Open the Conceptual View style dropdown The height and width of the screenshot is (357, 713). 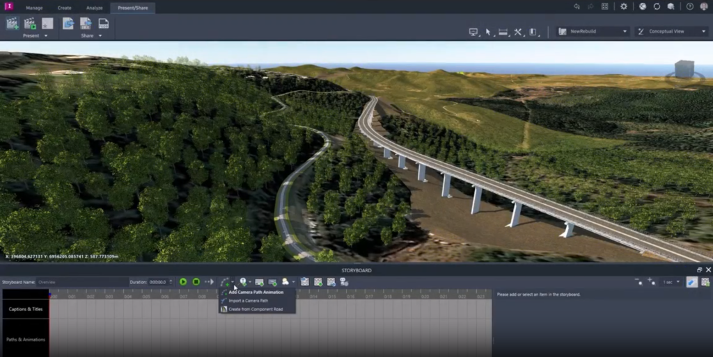coord(672,31)
